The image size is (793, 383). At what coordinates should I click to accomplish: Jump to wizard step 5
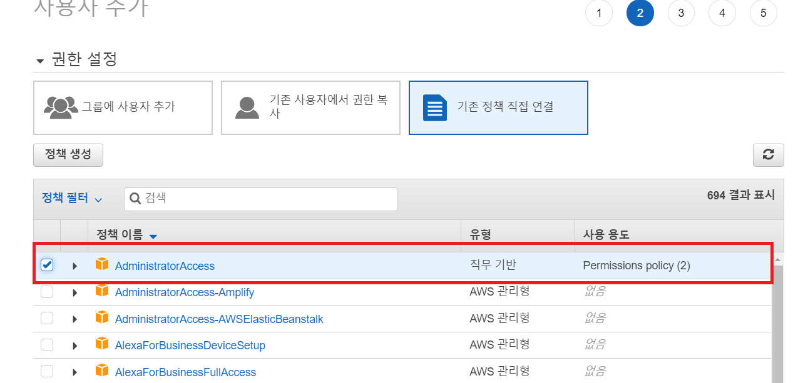point(764,13)
